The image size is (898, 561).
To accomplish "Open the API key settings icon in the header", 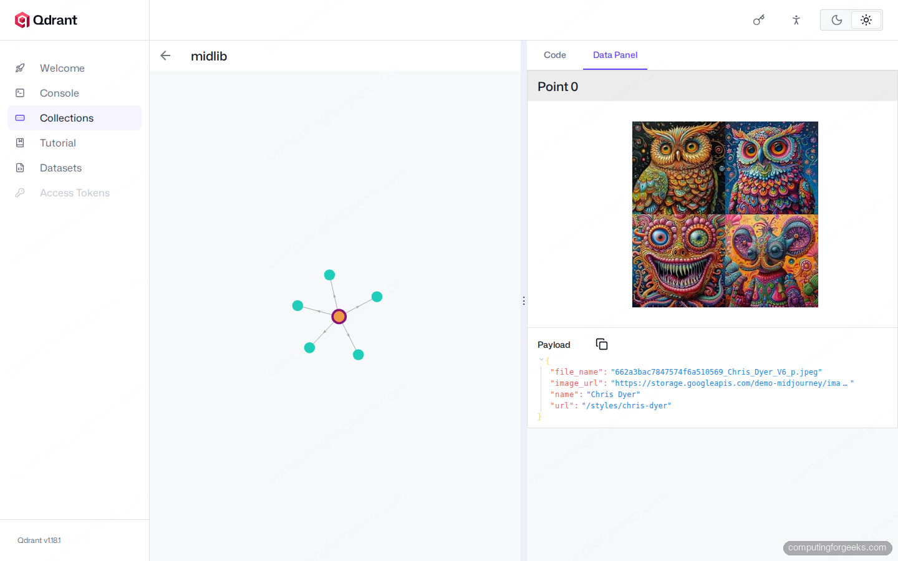I will [759, 20].
